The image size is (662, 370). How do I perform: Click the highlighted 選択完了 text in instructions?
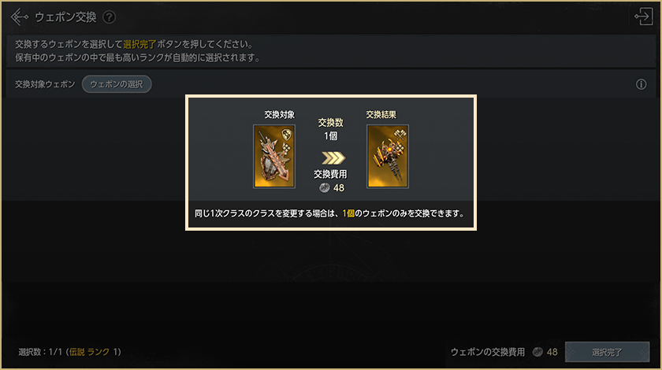point(139,44)
